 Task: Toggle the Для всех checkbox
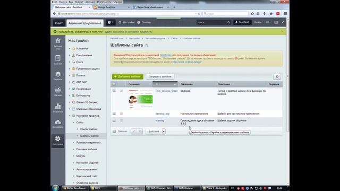point(114,131)
